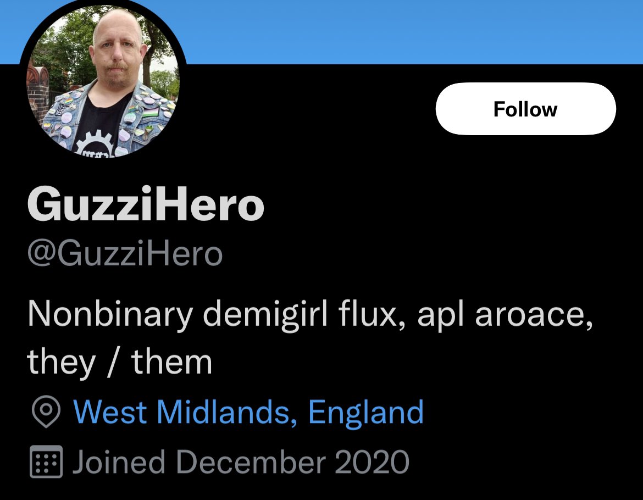The image size is (643, 500).
Task: Click the word December in join date
Action: (250, 462)
